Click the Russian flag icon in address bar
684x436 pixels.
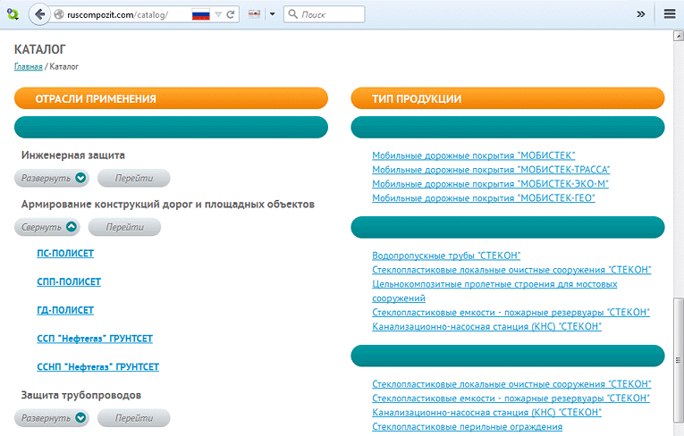[x=200, y=15]
